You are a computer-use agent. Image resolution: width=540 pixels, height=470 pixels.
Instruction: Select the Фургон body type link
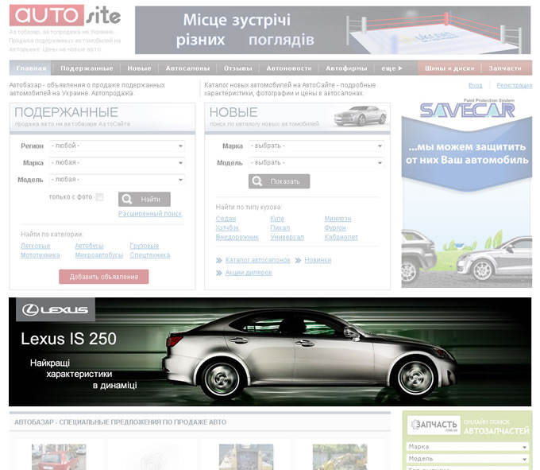coord(335,228)
